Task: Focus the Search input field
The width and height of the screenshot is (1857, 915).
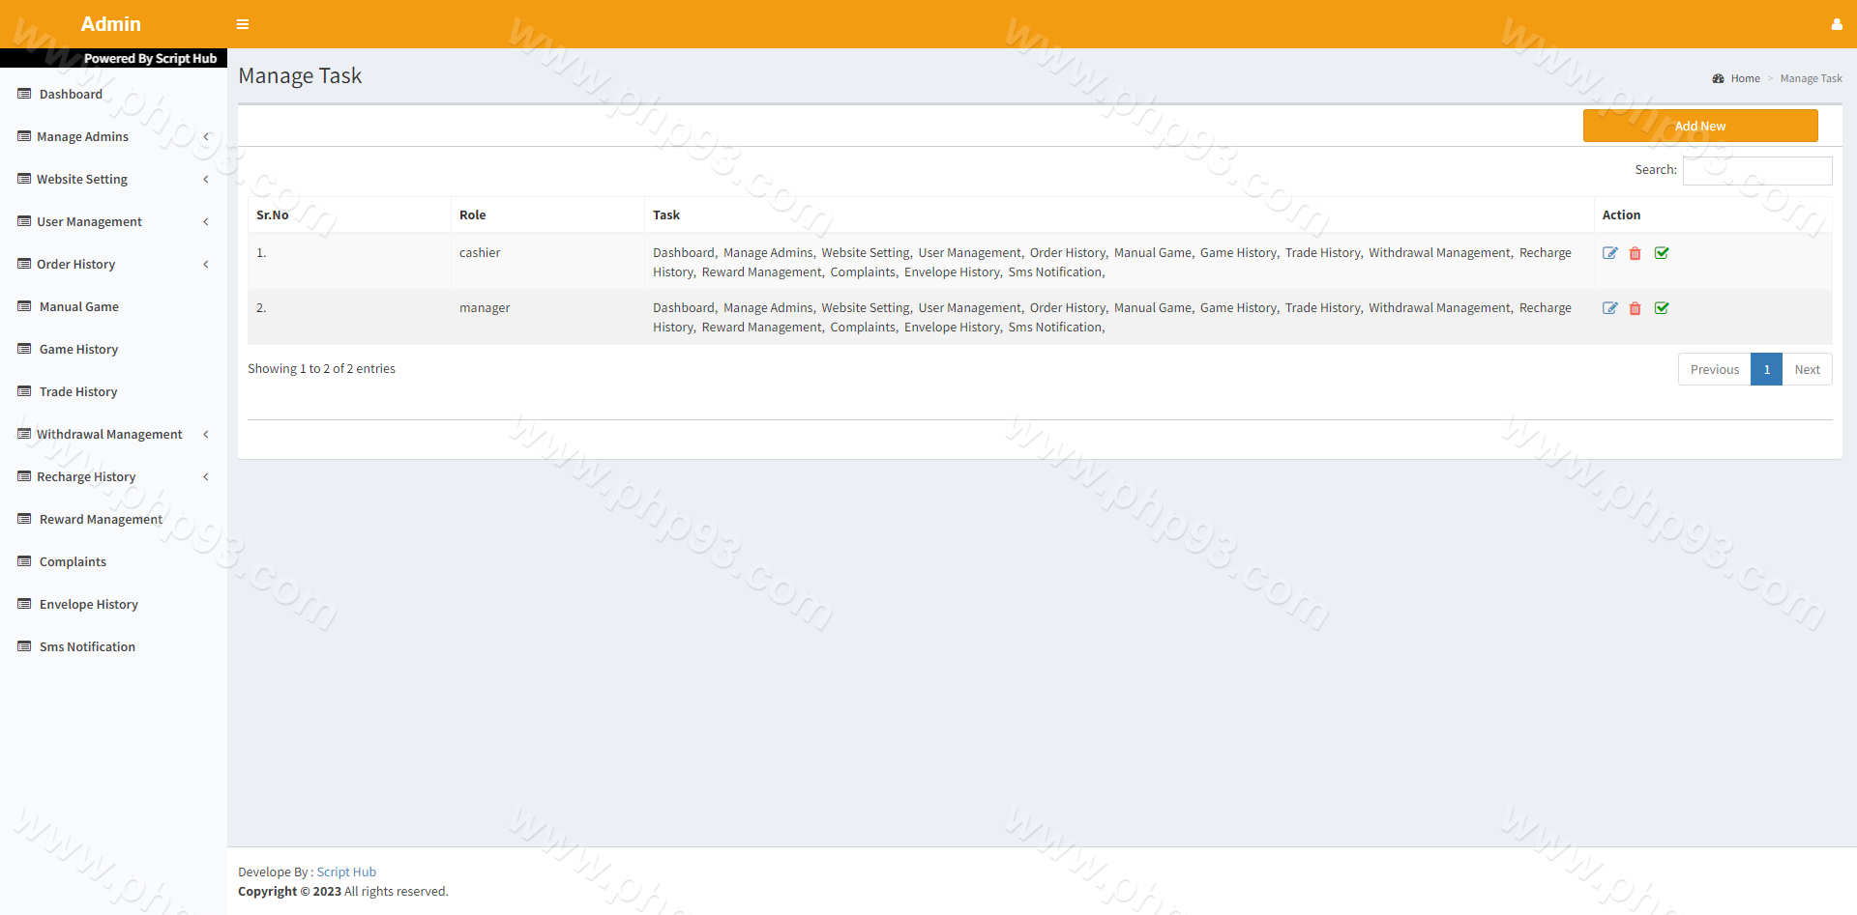Action: click(1756, 171)
